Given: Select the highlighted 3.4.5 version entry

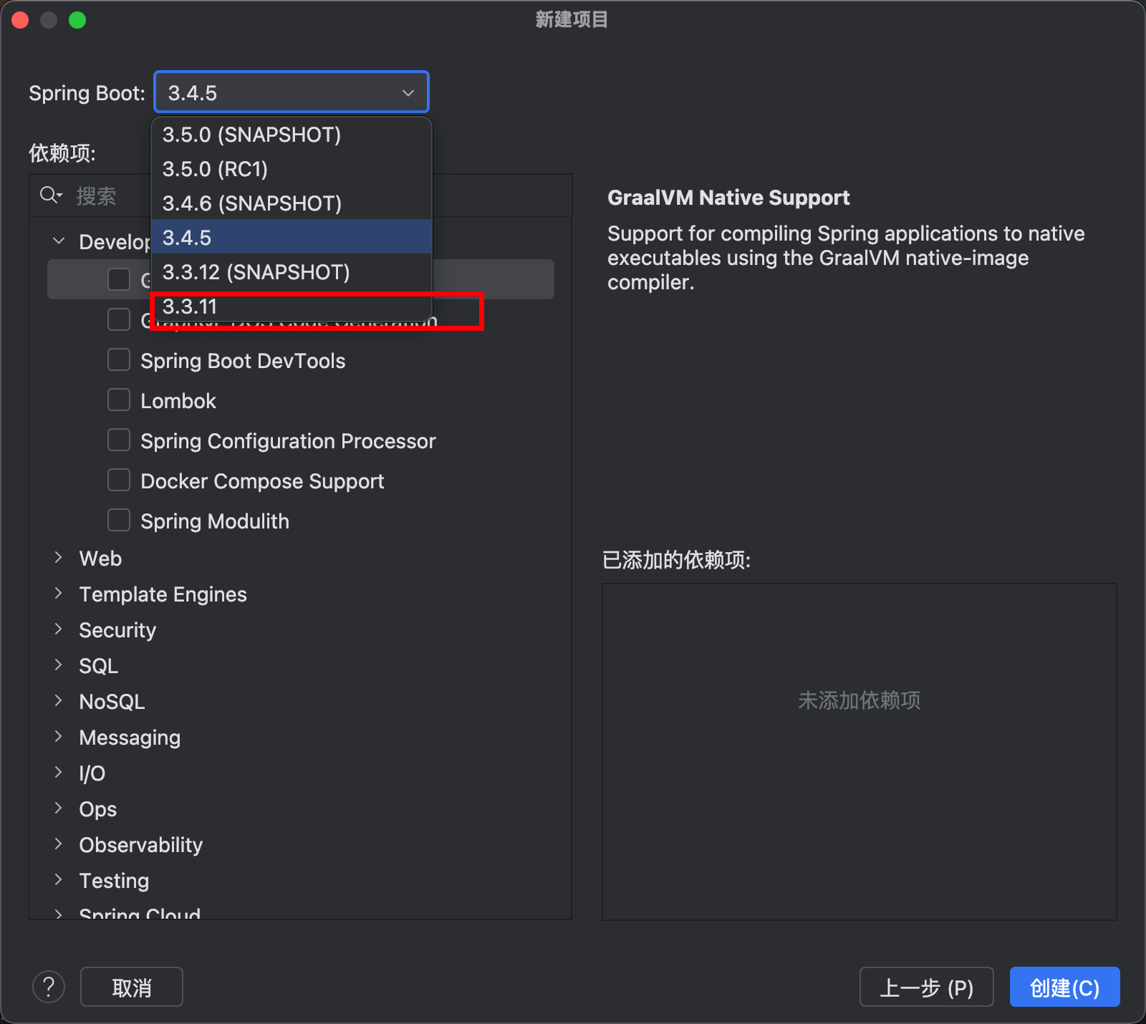Looking at the screenshot, I should (291, 238).
